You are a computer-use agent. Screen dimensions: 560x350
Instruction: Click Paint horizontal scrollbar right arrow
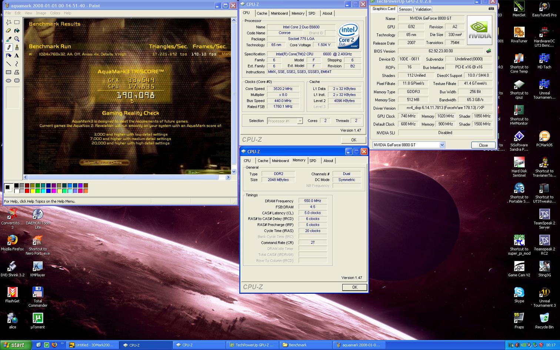point(228,177)
